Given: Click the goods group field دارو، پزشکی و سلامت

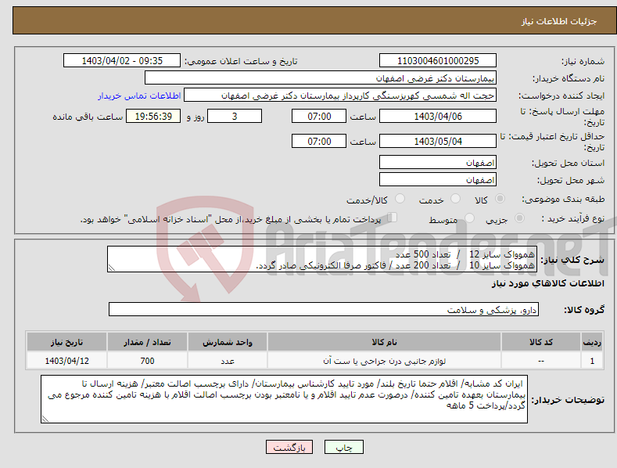Looking at the screenshot, I should 324,309.
